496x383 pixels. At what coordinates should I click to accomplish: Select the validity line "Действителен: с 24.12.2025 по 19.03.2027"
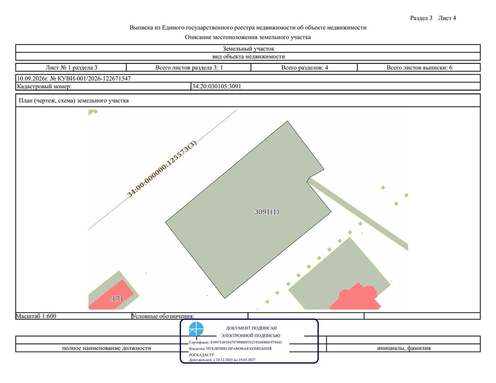coord(222,360)
